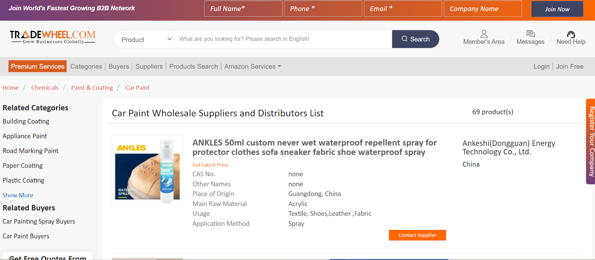
Task: Click the Join Now button
Action: coord(557,9)
